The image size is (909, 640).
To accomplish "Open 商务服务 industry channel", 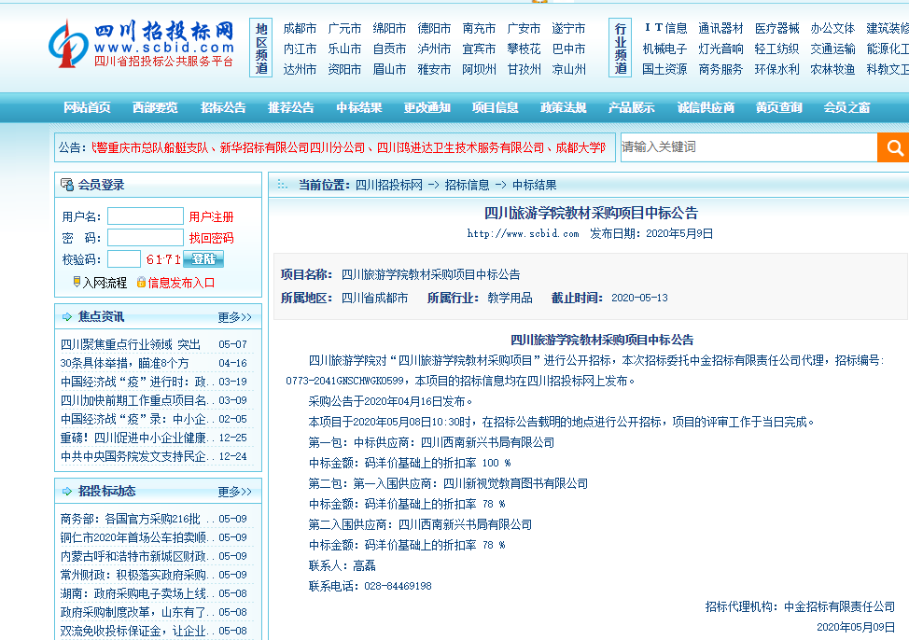I will 720,70.
